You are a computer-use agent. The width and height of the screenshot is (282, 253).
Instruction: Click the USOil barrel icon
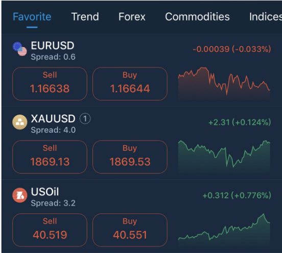point(20,195)
